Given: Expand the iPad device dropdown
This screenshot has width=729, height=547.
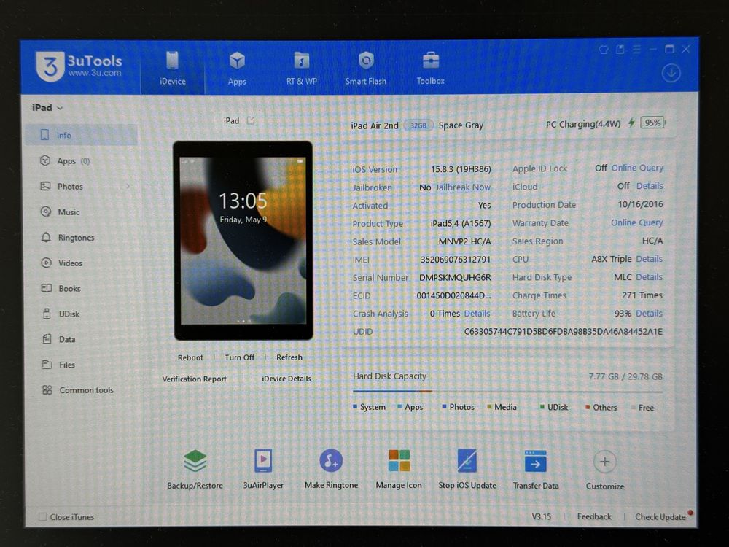Looking at the screenshot, I should tap(47, 108).
